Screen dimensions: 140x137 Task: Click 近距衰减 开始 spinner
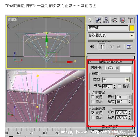pos(130,97)
